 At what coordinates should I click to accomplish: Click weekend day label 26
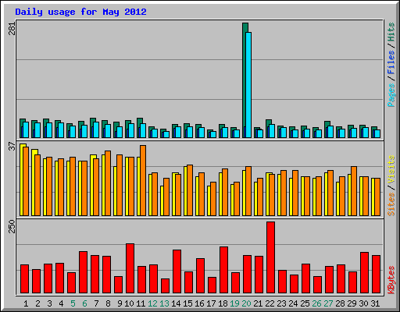(x=316, y=303)
